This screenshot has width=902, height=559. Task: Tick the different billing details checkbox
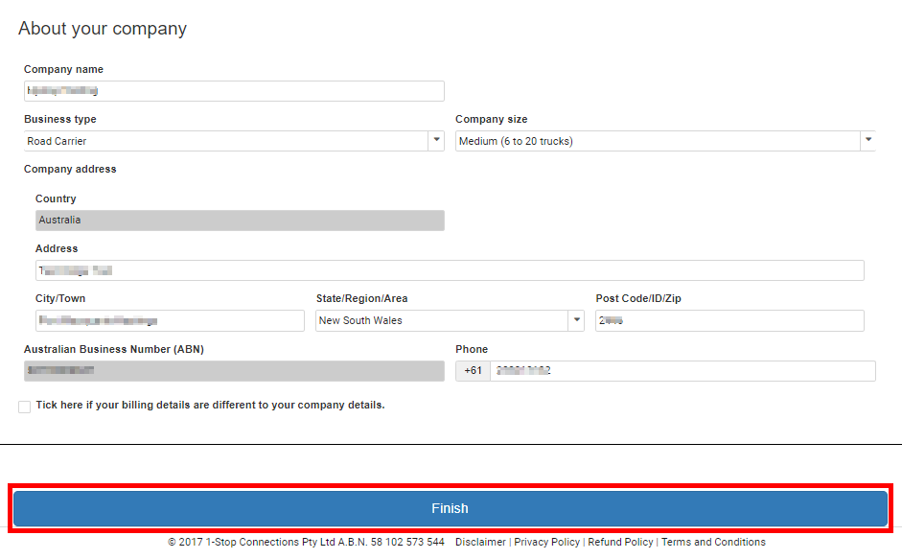[24, 407]
